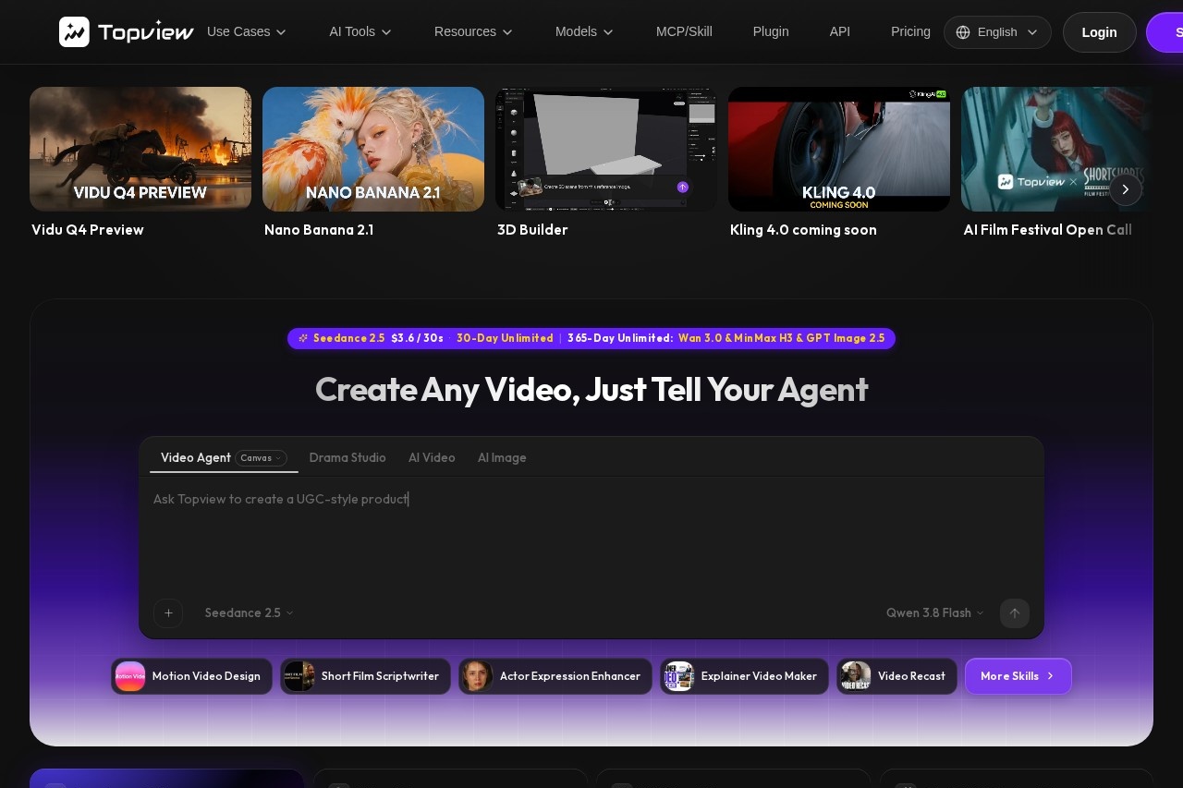
Task: Pick the Actor Expression Enhancer skill
Action: (555, 676)
